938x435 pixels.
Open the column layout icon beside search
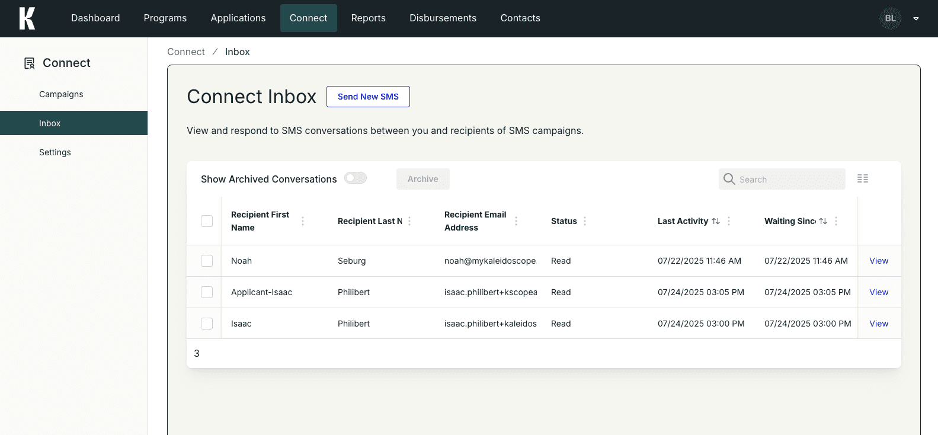862,178
